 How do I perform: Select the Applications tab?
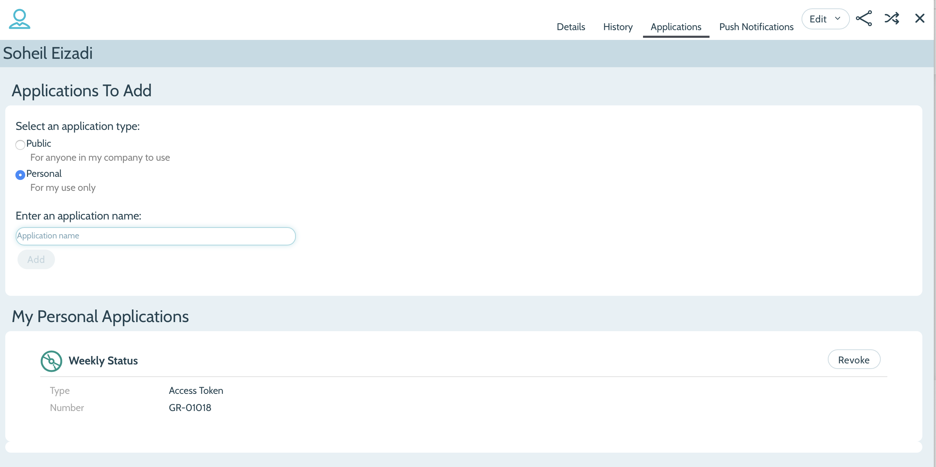pos(676,27)
